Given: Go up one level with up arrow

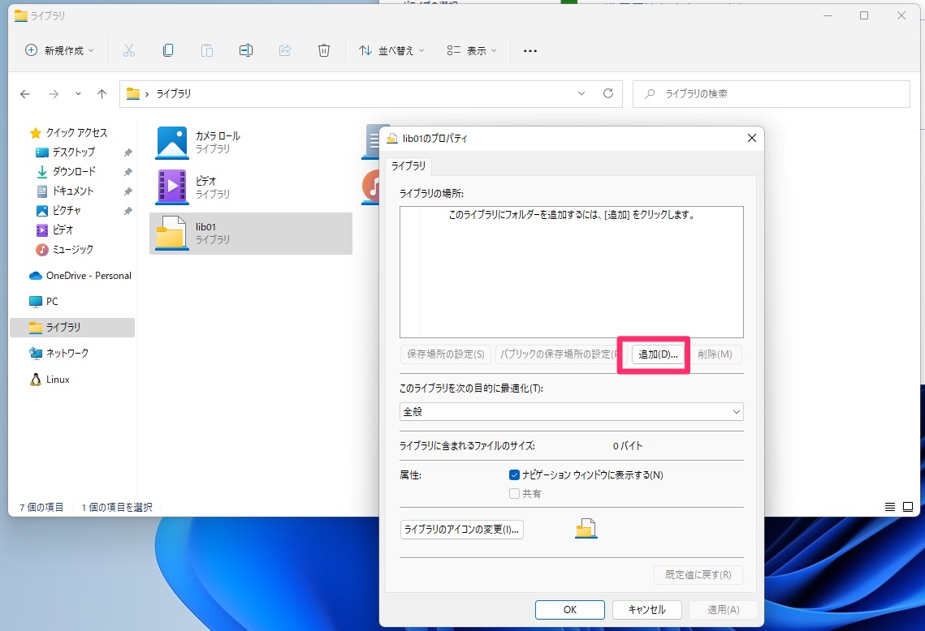Looking at the screenshot, I should (102, 94).
